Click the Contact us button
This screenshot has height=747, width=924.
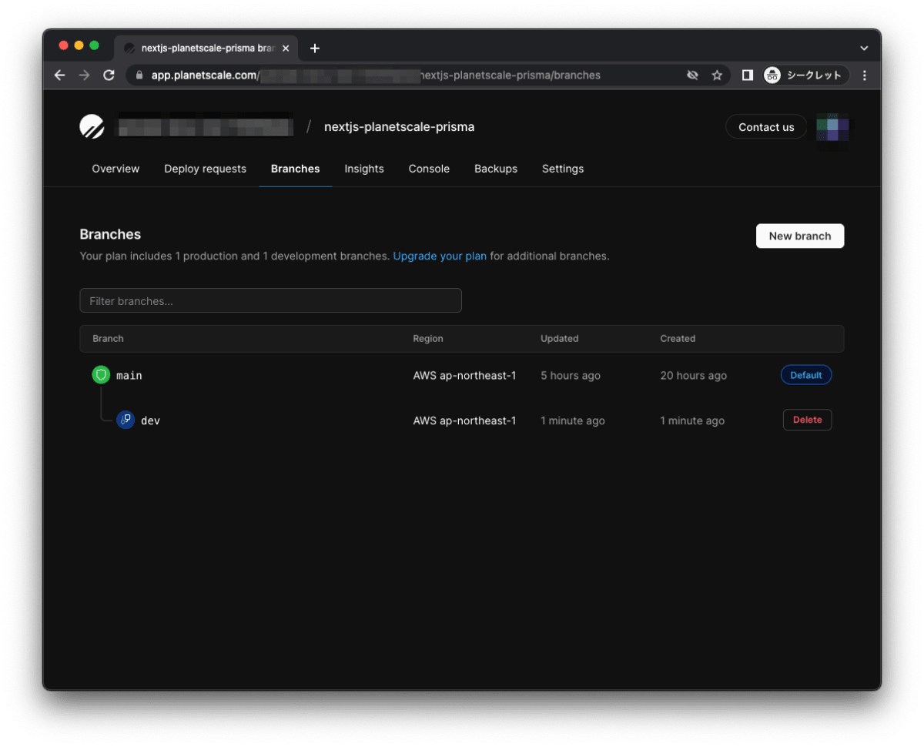click(x=766, y=127)
